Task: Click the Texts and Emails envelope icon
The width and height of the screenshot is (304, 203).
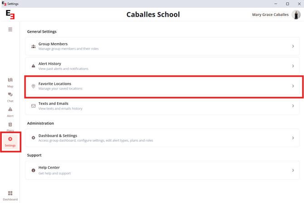Action: (33, 106)
